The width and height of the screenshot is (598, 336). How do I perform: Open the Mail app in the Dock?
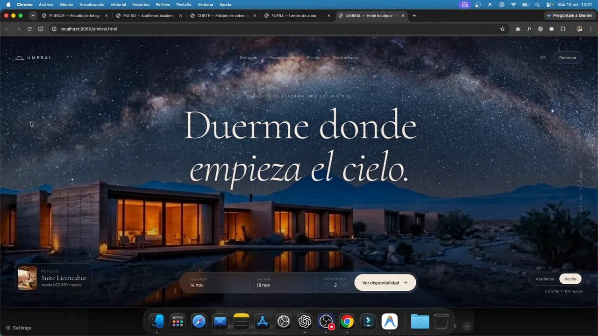[220, 321]
